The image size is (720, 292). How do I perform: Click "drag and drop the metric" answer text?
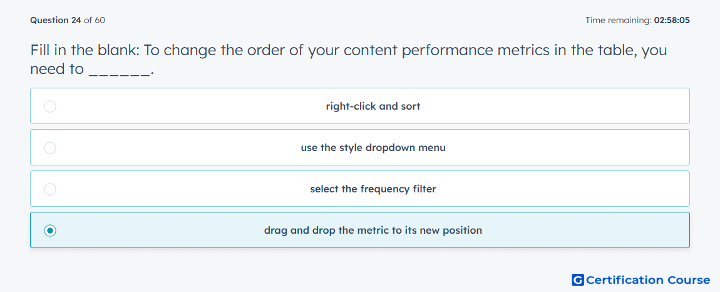373,231
